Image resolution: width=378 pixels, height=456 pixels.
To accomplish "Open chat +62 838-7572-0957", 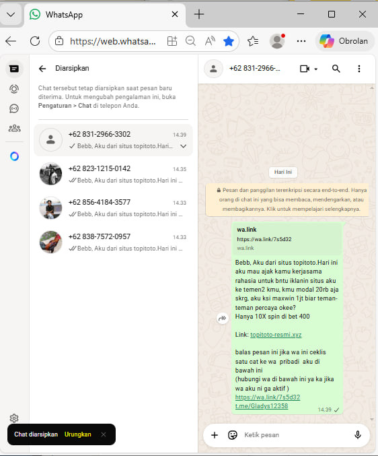I will point(113,242).
